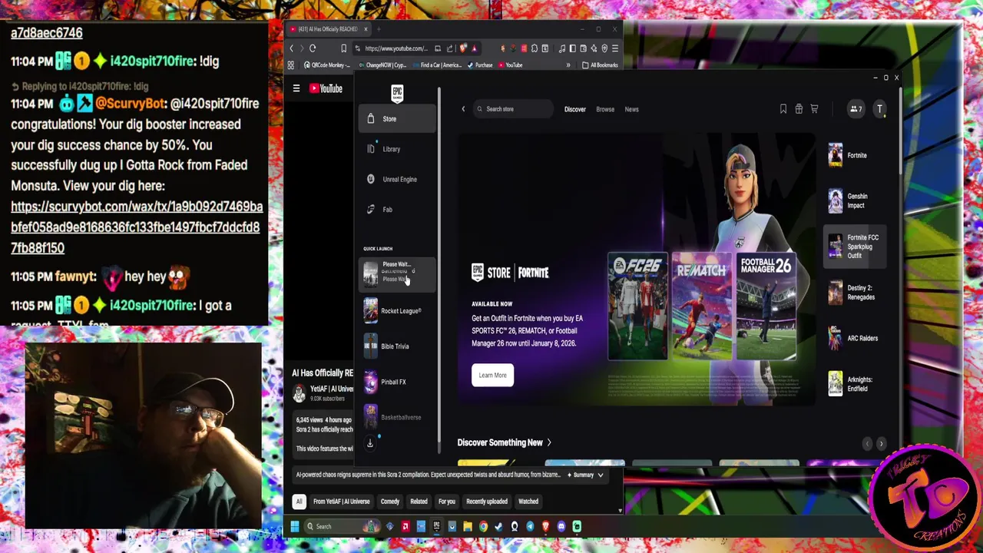Screen dimensions: 983x553
Task: Select Arknights: Endfield entry
Action: tap(855, 384)
